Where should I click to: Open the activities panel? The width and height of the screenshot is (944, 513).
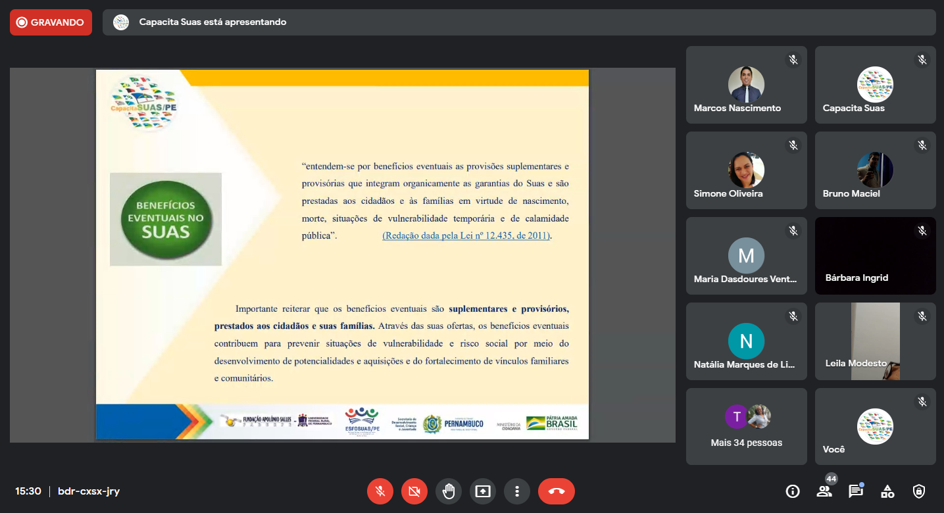pos(887,491)
